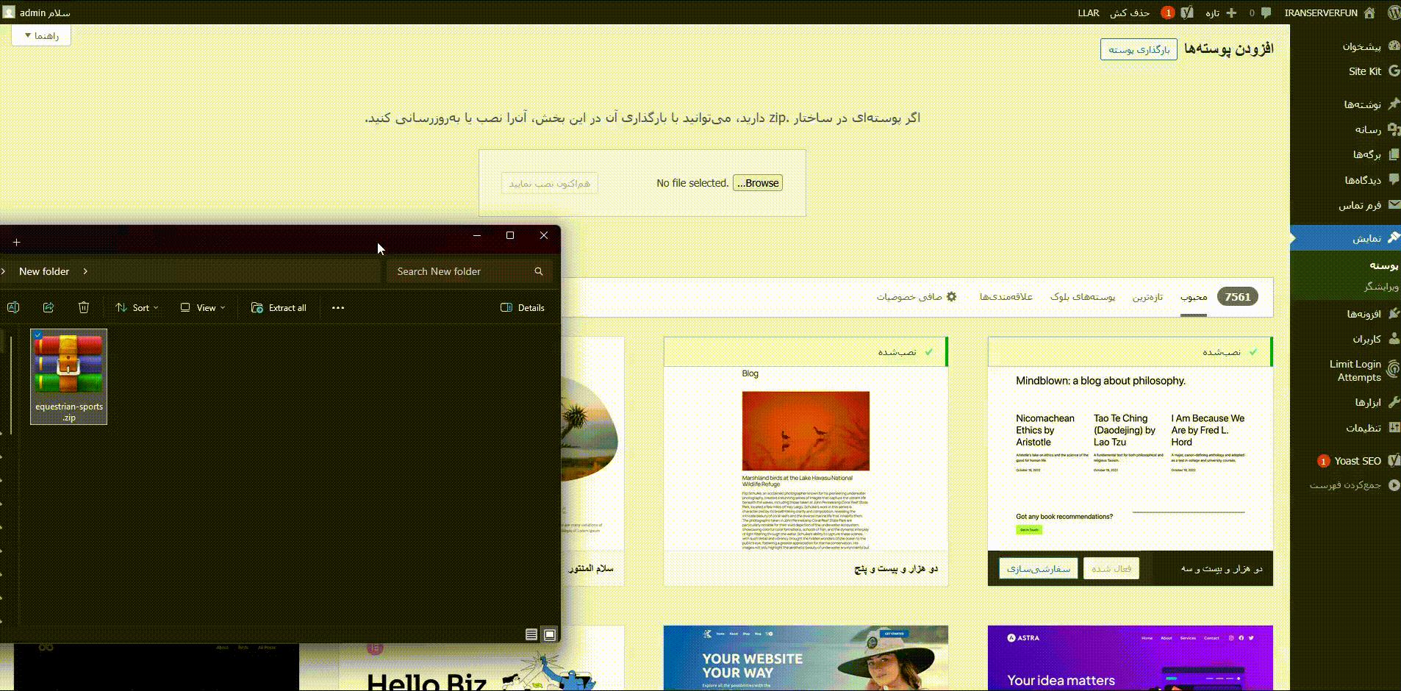
Task: Uncheck the equestrian-sports.zip selection checkbox
Action: click(x=37, y=334)
